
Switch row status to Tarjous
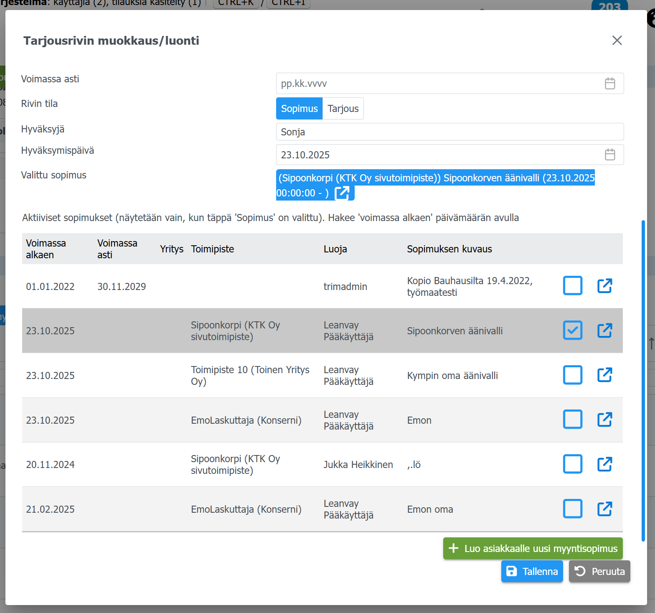343,109
